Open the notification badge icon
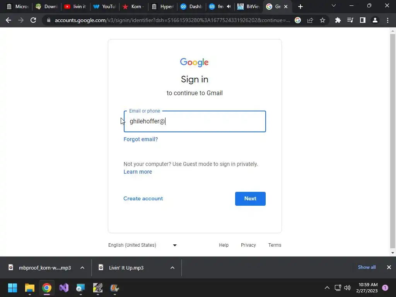 [x=385, y=288]
